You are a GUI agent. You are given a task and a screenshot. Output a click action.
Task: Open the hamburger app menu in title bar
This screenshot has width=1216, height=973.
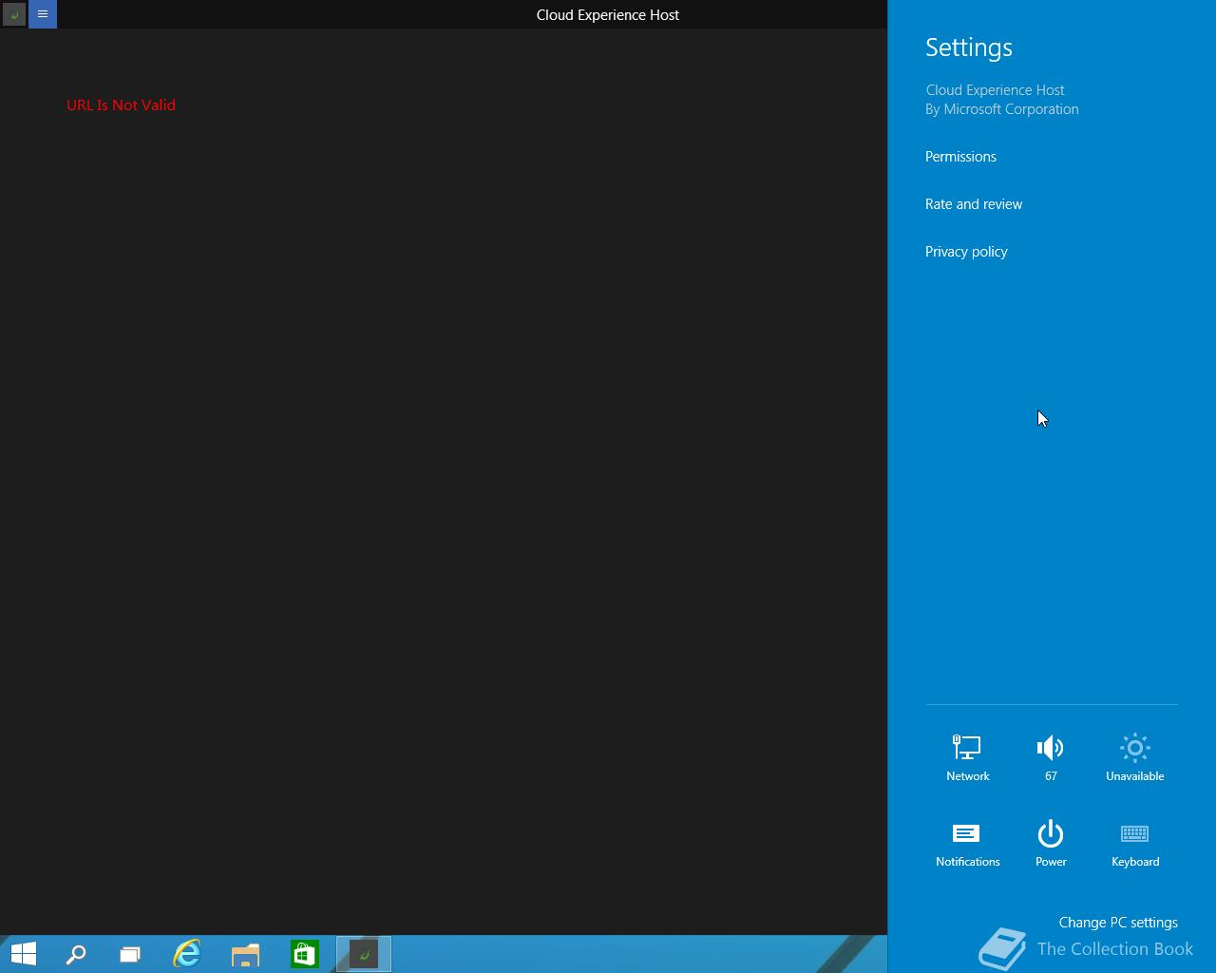click(x=43, y=14)
